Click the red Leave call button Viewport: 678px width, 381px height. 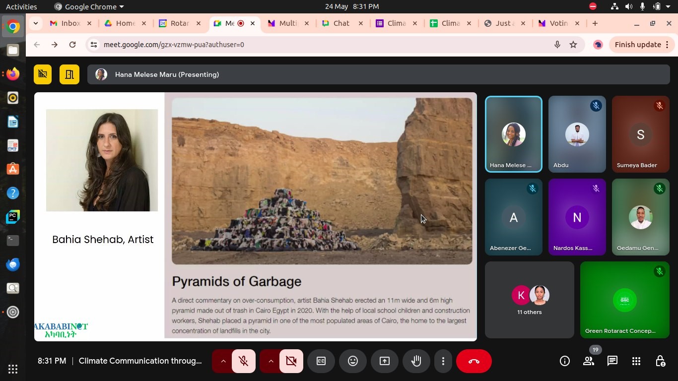[x=474, y=361]
